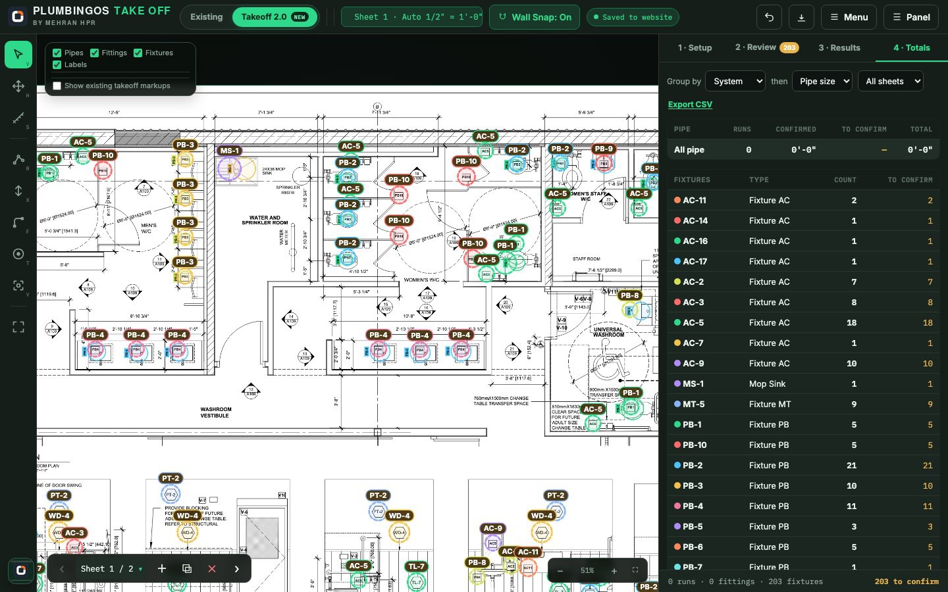Zoom out with the minus button

[x=560, y=571]
